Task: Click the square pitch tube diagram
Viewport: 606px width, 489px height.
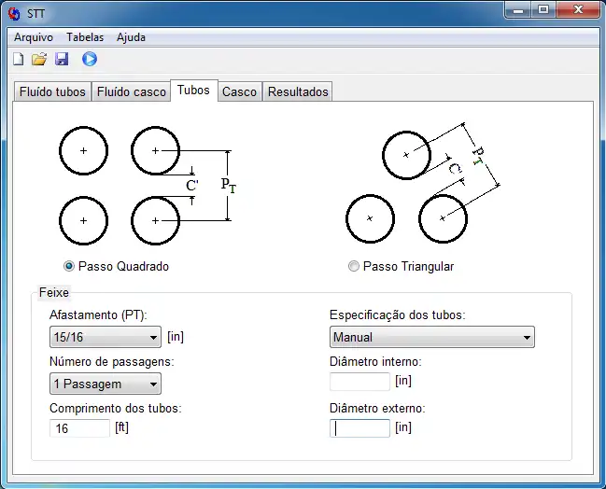Action: (x=148, y=186)
